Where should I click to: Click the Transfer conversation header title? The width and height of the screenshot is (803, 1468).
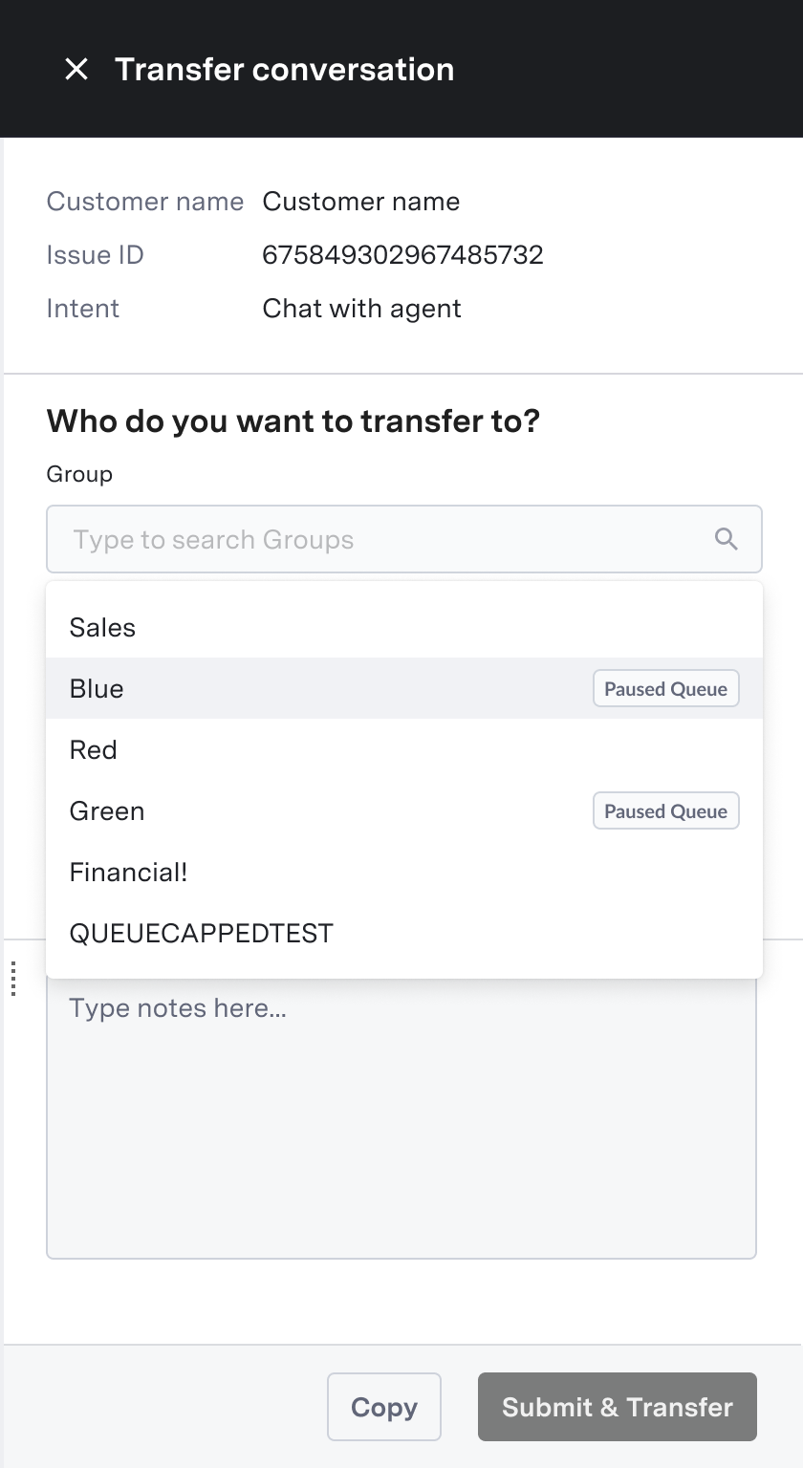[284, 69]
